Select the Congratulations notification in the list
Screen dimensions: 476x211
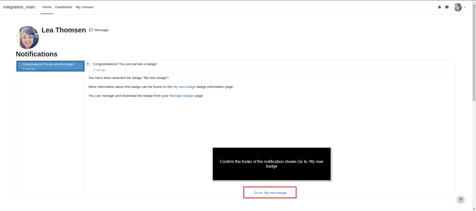pyautogui.click(x=50, y=66)
